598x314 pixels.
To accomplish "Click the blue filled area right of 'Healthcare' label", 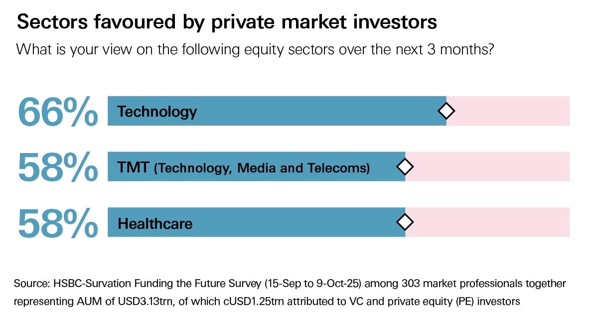I will click(x=299, y=222).
